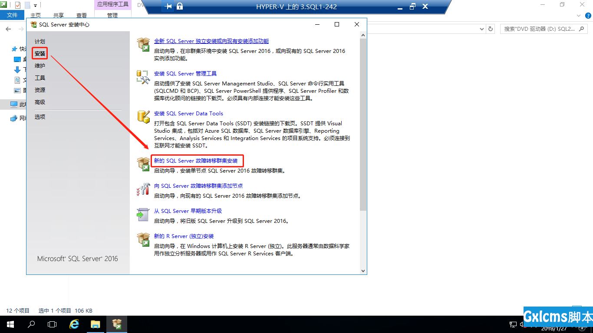Screen dimensions: 593x333
Task: Expand the quick access toolbar customize dropdown
Action: tap(36, 6)
